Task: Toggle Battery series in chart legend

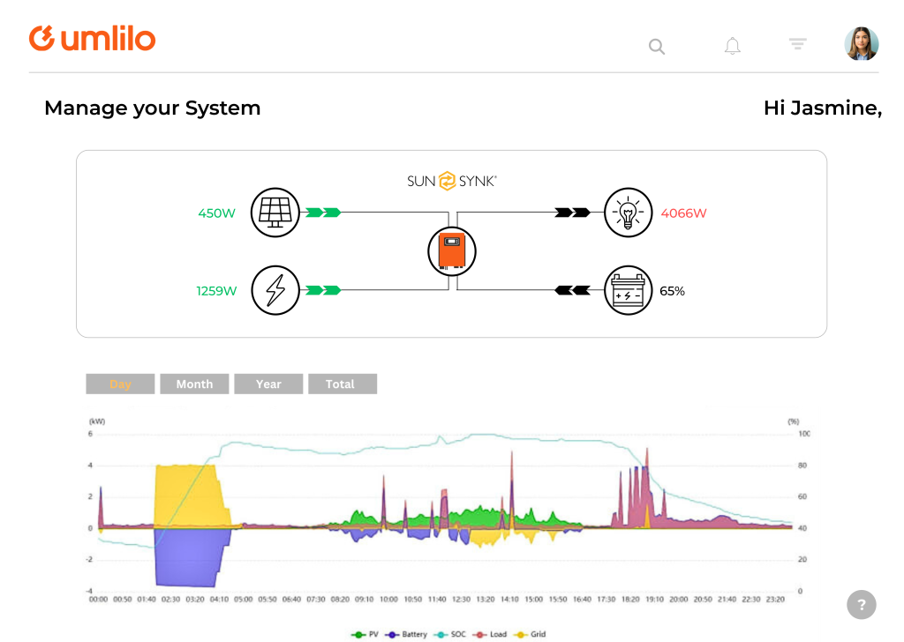Action: coord(406,634)
